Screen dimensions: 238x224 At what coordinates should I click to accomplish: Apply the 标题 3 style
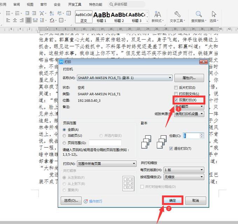[x=136, y=17]
